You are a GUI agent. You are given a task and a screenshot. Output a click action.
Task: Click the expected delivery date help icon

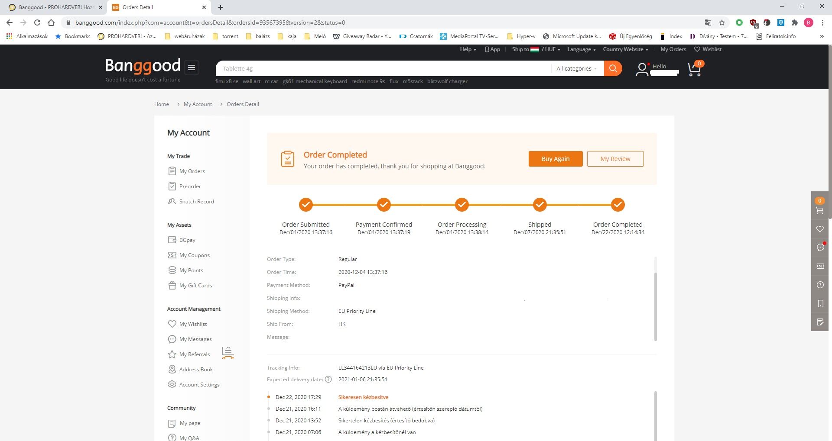coord(328,380)
